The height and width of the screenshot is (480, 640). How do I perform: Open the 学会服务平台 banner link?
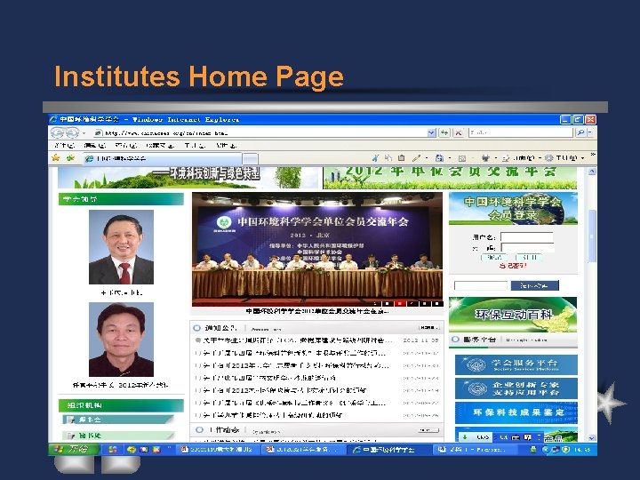(516, 364)
